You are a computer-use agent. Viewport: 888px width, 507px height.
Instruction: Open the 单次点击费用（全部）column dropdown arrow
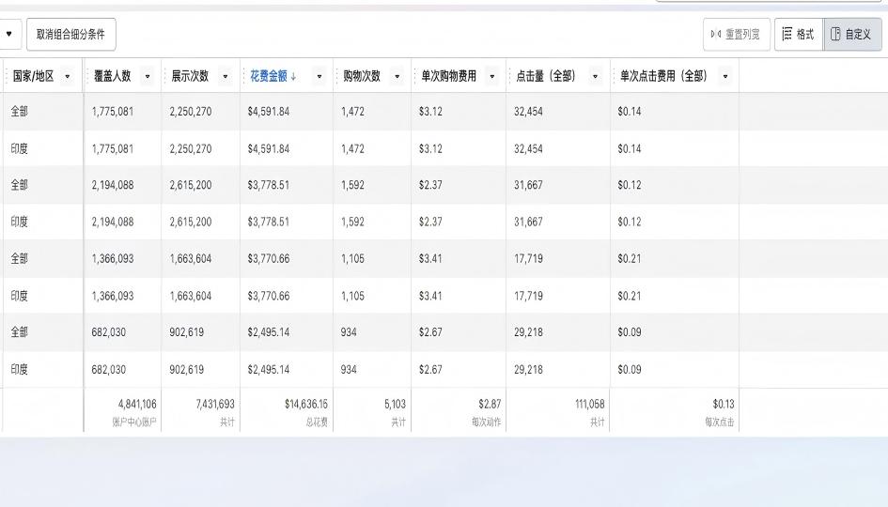(724, 76)
